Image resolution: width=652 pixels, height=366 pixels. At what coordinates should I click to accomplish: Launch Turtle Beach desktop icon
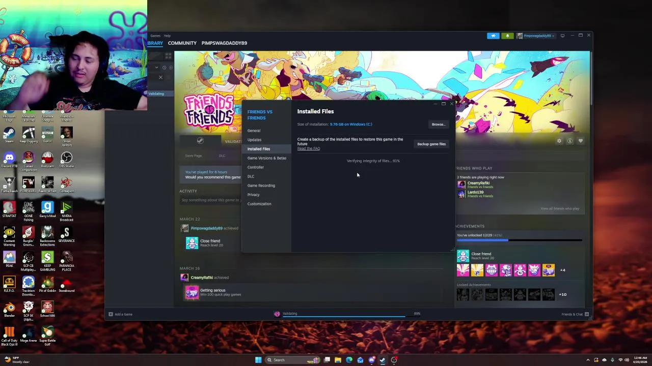point(9,185)
